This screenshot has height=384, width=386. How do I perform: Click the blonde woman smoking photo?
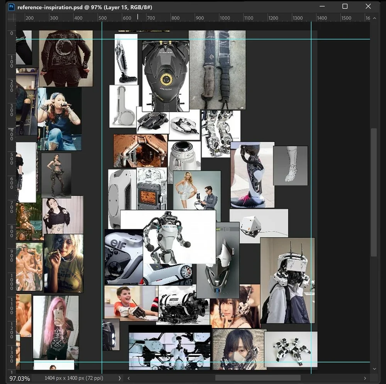(64, 263)
